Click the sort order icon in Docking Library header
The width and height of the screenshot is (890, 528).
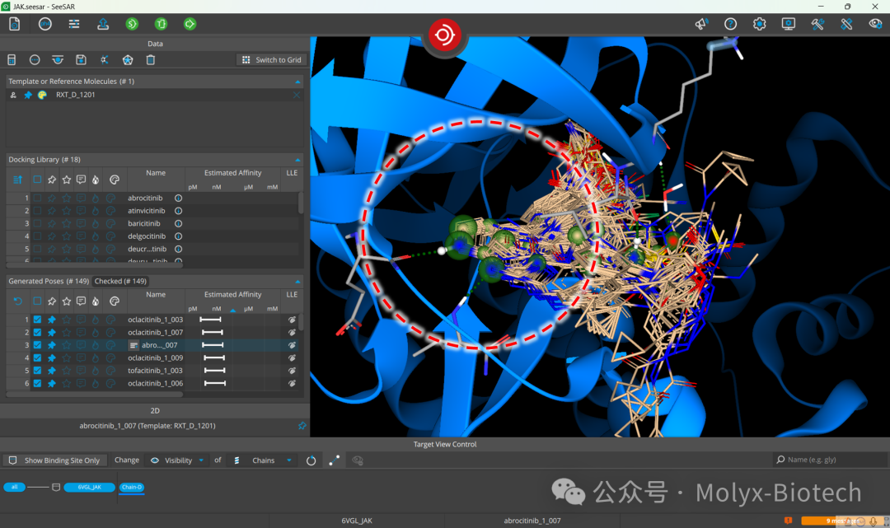(17, 180)
